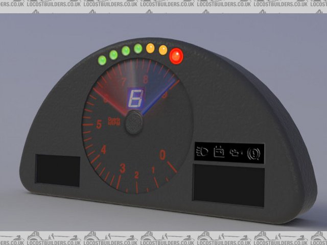Click the large red shift light
This screenshot has height=245, width=327.
(177, 56)
